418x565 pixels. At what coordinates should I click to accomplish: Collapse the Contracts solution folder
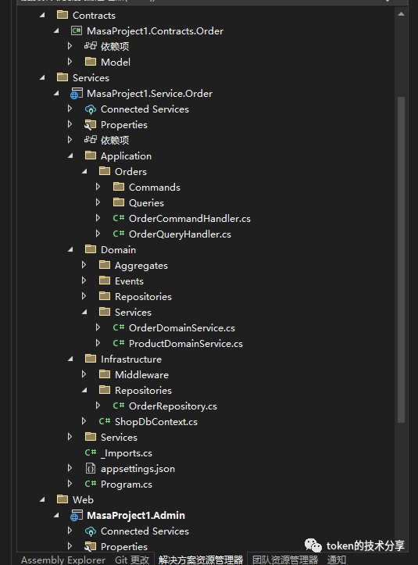42,15
